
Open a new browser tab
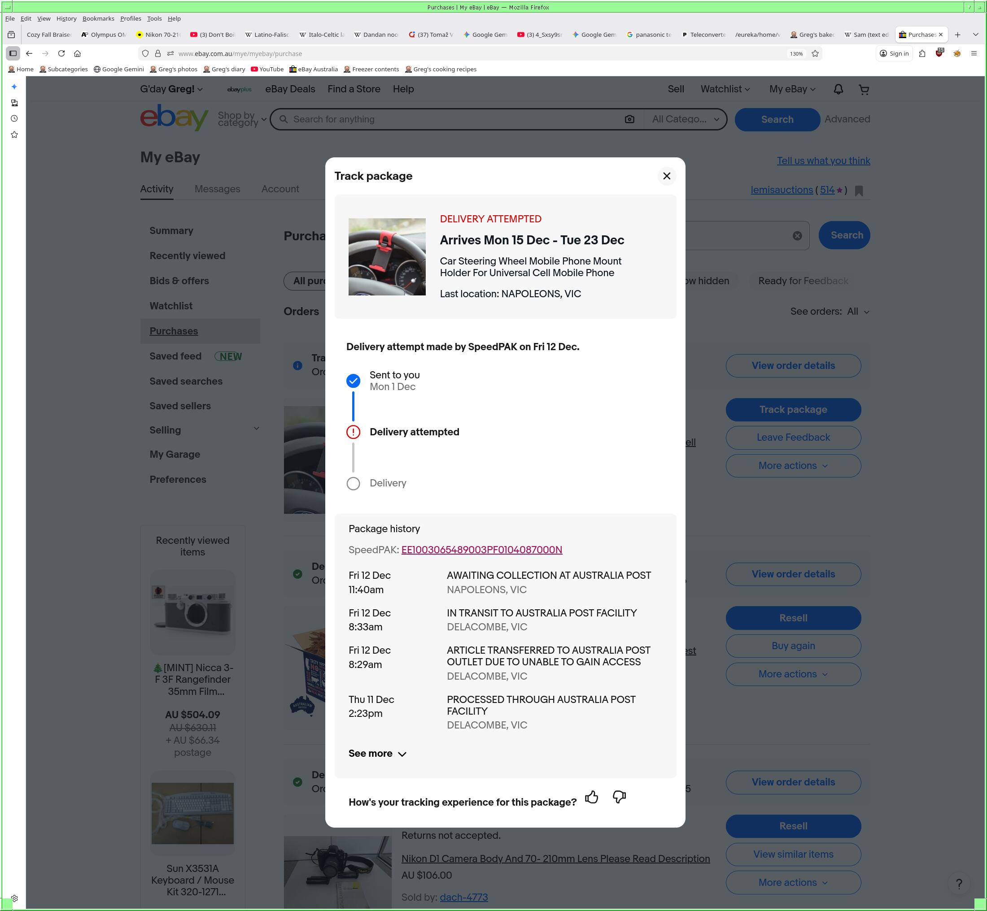click(957, 35)
